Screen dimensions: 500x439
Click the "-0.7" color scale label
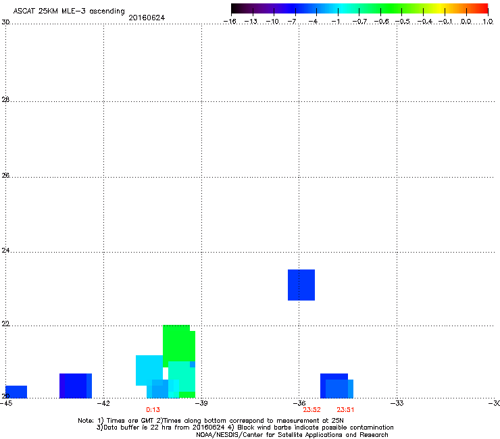(x=359, y=22)
